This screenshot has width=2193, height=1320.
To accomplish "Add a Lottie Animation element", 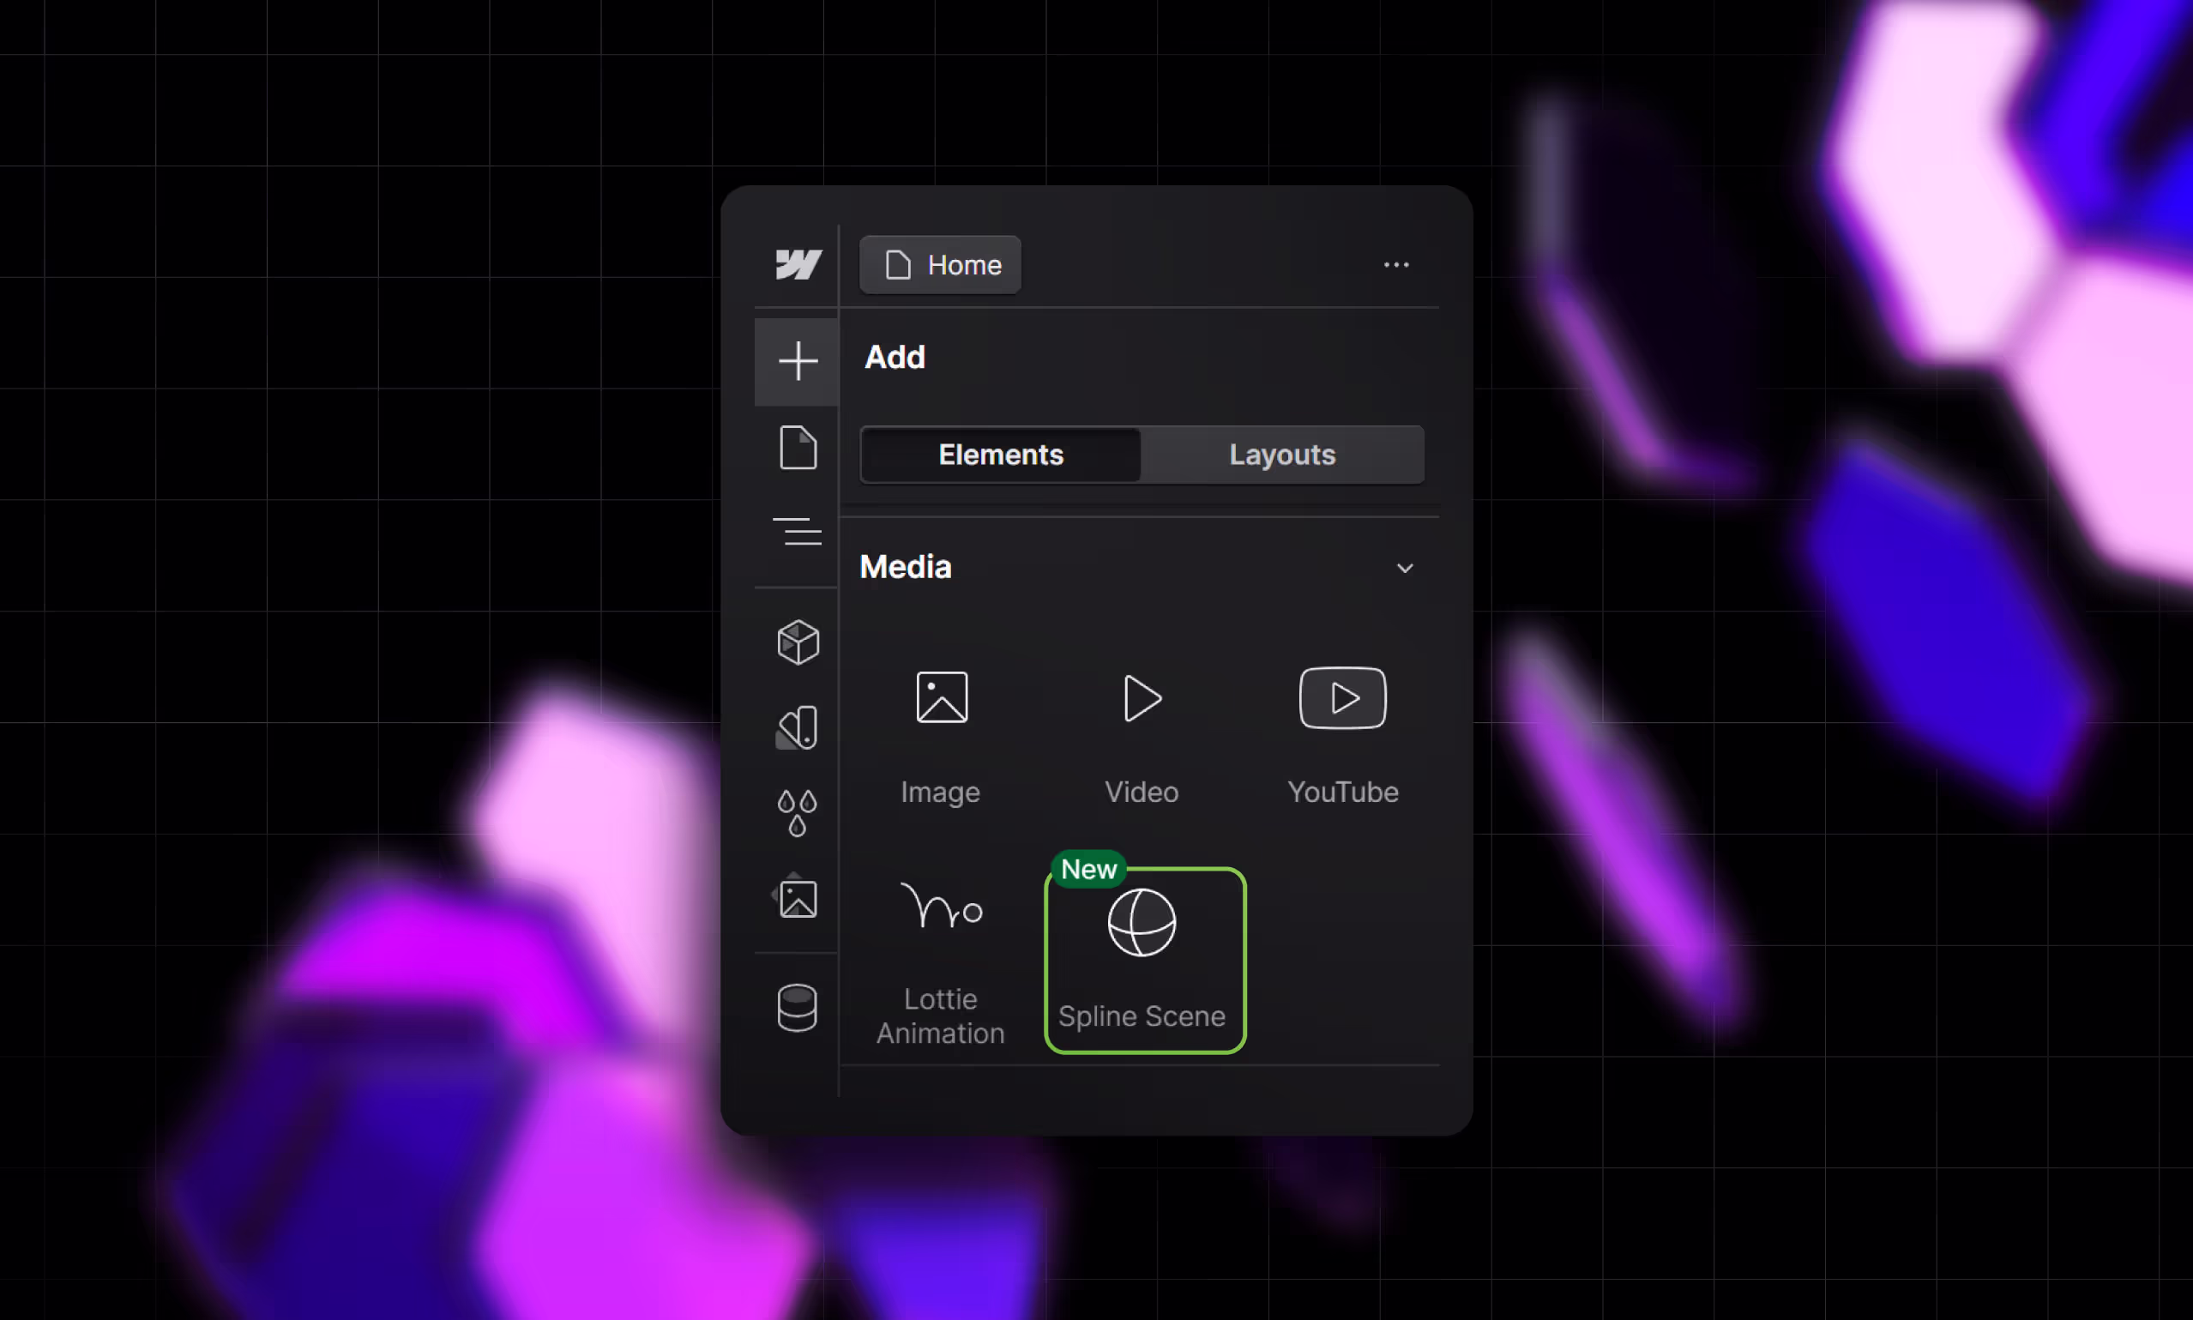I will point(941,962).
